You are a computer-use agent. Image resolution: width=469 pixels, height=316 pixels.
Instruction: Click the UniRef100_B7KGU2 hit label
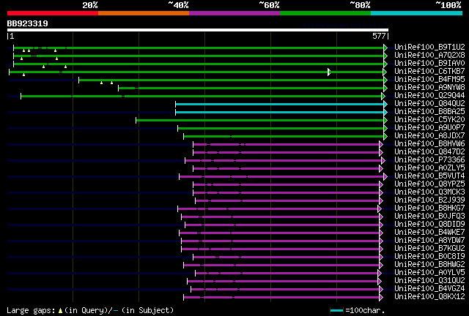tap(429, 249)
